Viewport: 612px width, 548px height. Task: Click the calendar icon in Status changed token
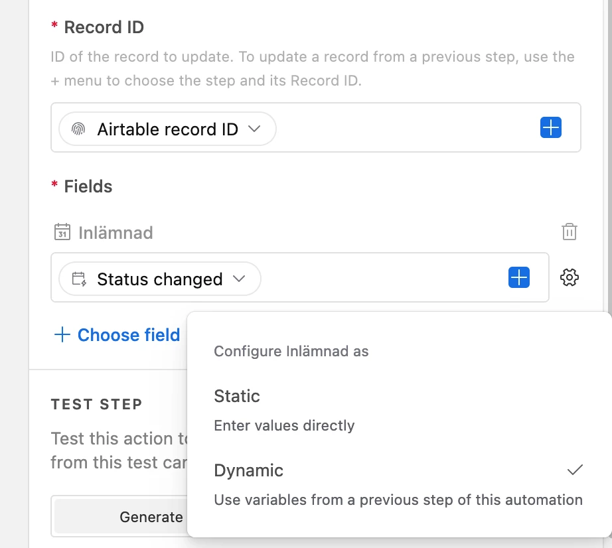coord(79,279)
